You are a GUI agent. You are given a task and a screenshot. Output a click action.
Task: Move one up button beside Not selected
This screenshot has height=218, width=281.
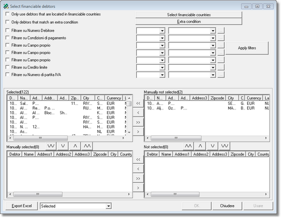coord(200,146)
